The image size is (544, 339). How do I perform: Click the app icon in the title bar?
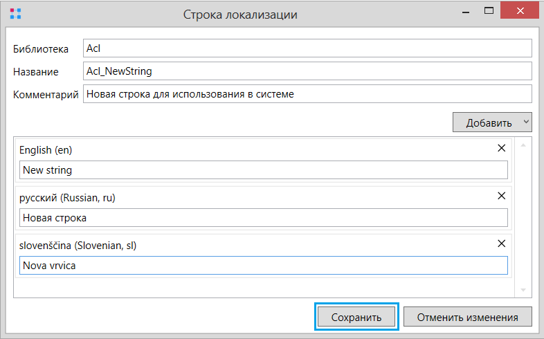tap(16, 14)
